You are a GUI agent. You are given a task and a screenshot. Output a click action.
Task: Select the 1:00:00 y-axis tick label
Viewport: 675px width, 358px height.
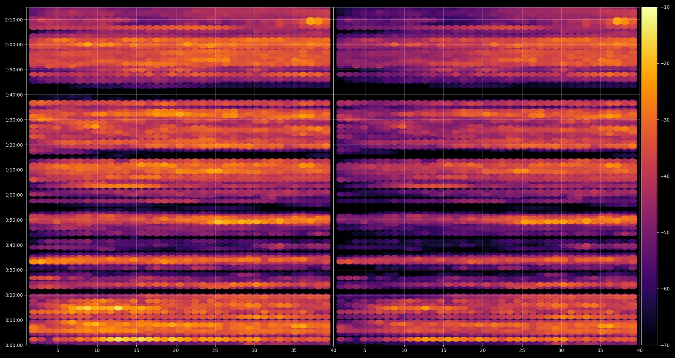(14, 195)
